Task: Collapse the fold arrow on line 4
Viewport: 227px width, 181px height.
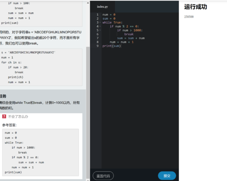Action: [x=100, y=26]
